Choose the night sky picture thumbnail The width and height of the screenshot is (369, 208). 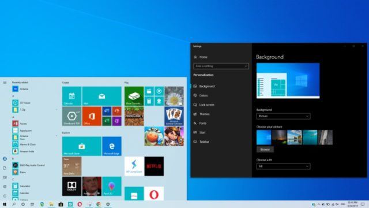pyautogui.click(x=279, y=138)
